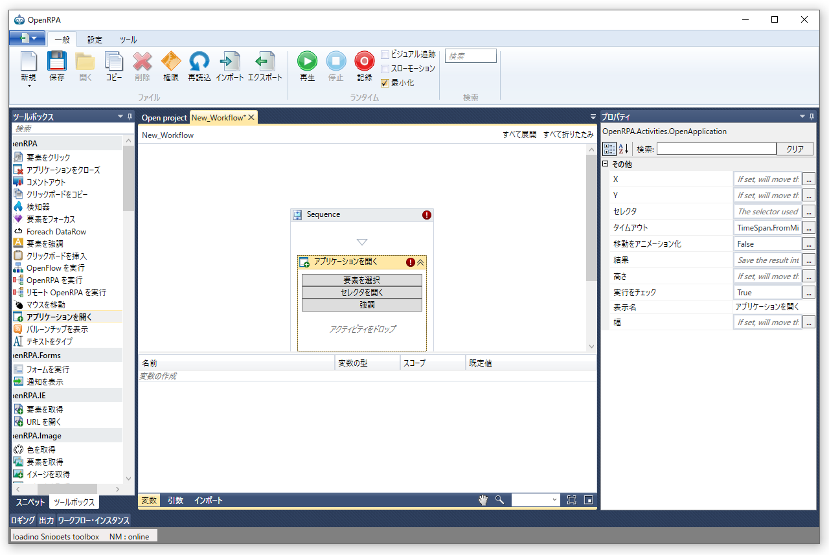Screen dimensions: 829x555
Task: Reload with the 再読込 icon
Action: [x=199, y=67]
